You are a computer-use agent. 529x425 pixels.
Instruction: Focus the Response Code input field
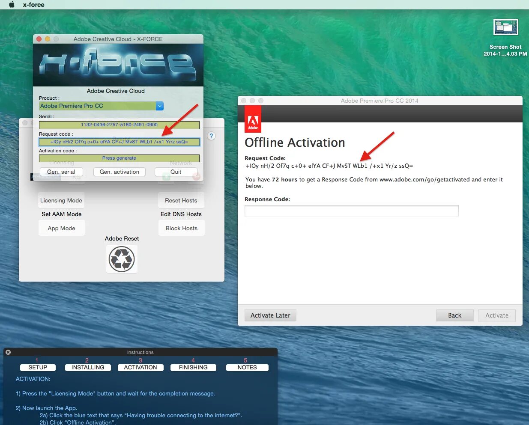(x=351, y=211)
